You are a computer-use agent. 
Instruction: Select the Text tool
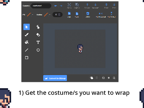click(38, 42)
